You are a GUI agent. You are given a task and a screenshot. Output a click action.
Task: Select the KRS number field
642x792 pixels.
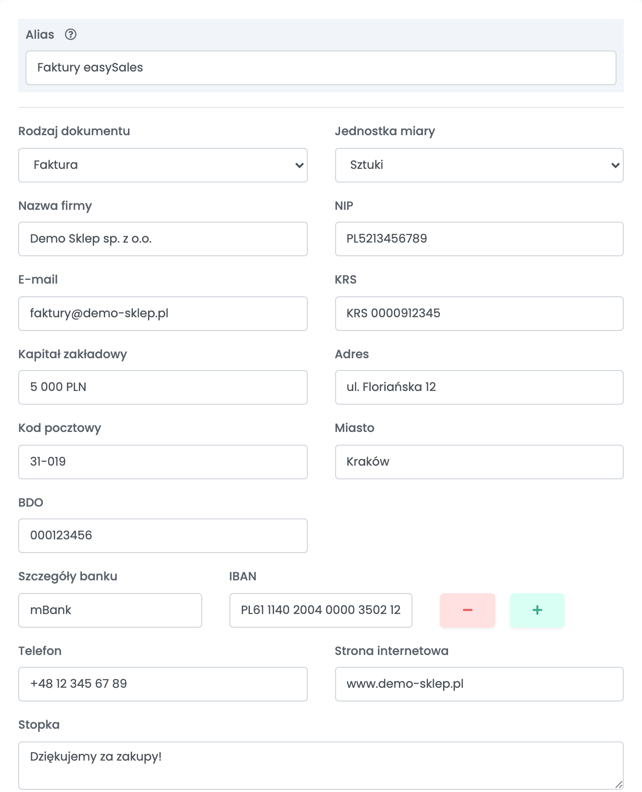pos(479,314)
